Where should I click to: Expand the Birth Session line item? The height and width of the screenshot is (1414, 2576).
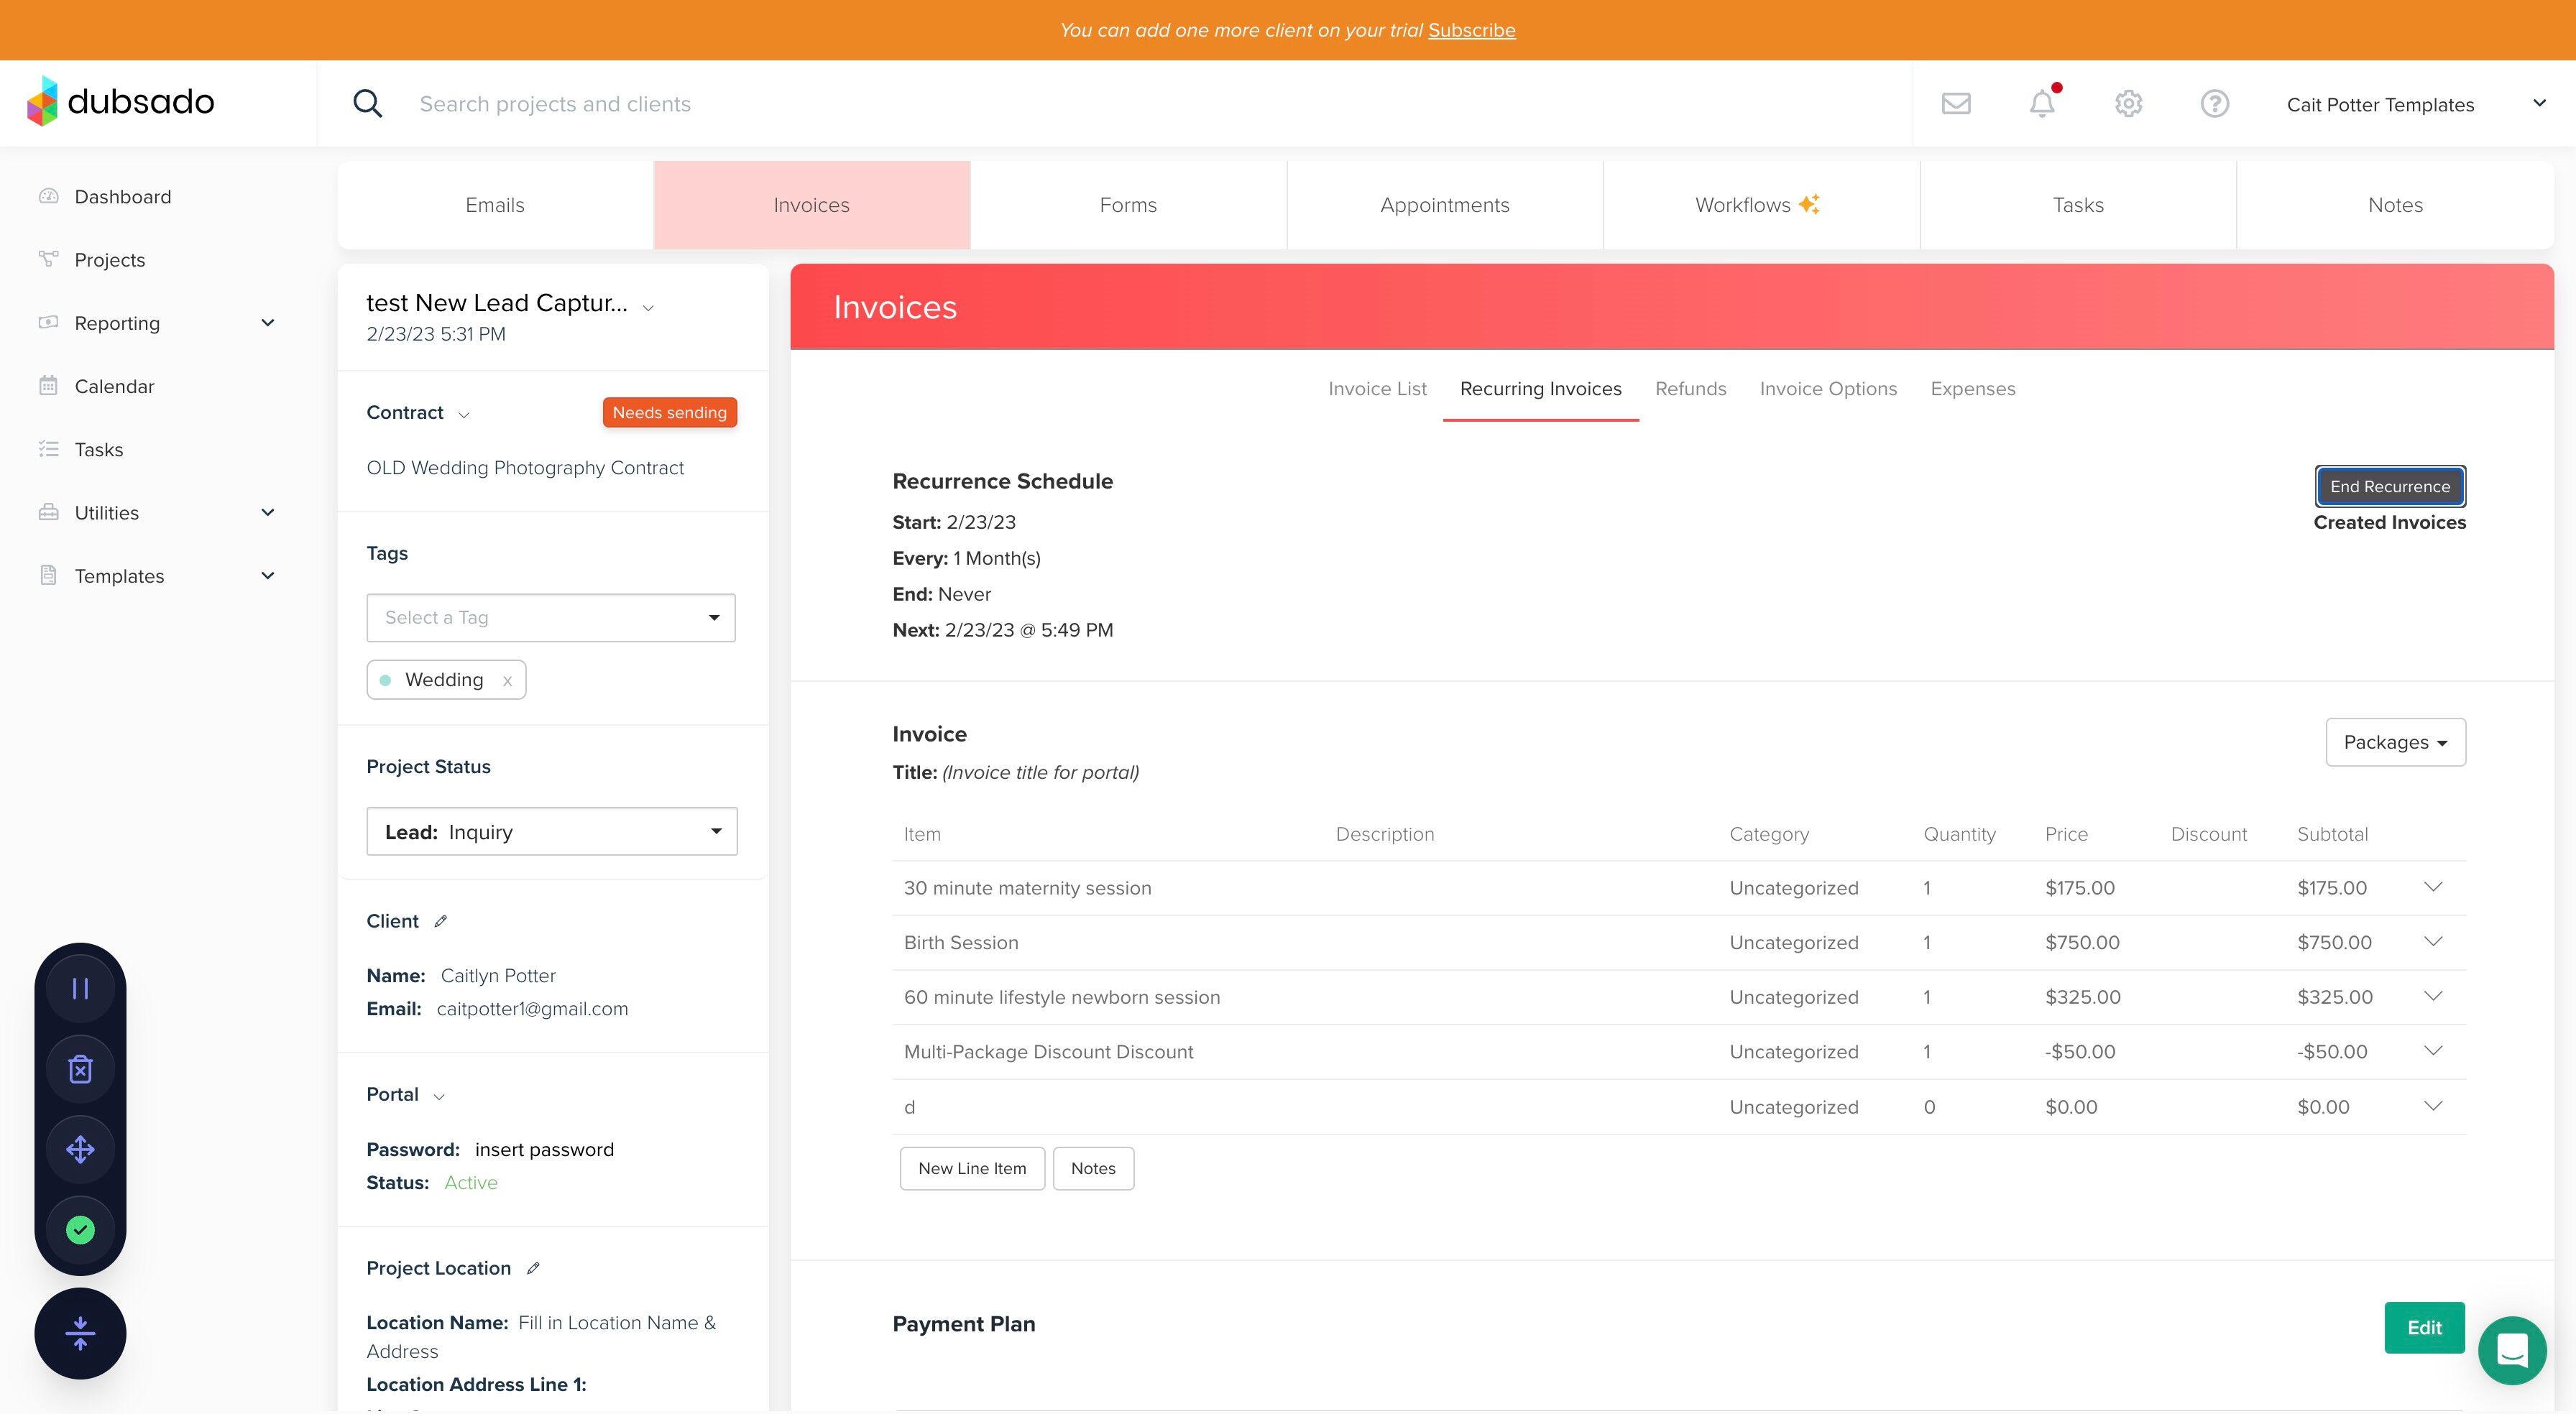coord(2433,942)
